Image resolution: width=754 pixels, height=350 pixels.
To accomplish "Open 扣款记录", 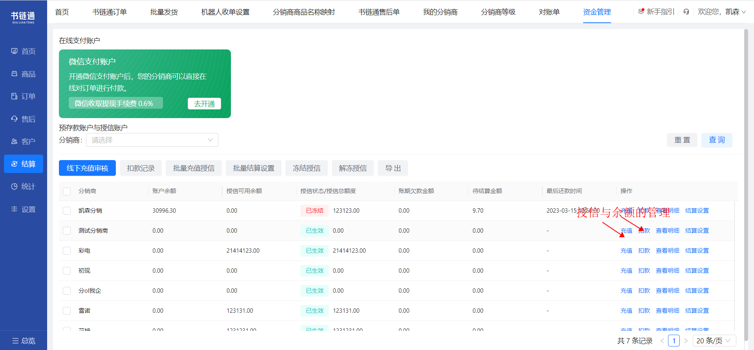I will point(141,168).
